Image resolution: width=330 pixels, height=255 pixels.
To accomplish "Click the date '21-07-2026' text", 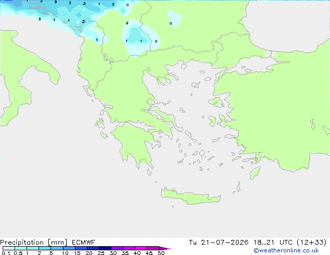I will [x=224, y=243].
